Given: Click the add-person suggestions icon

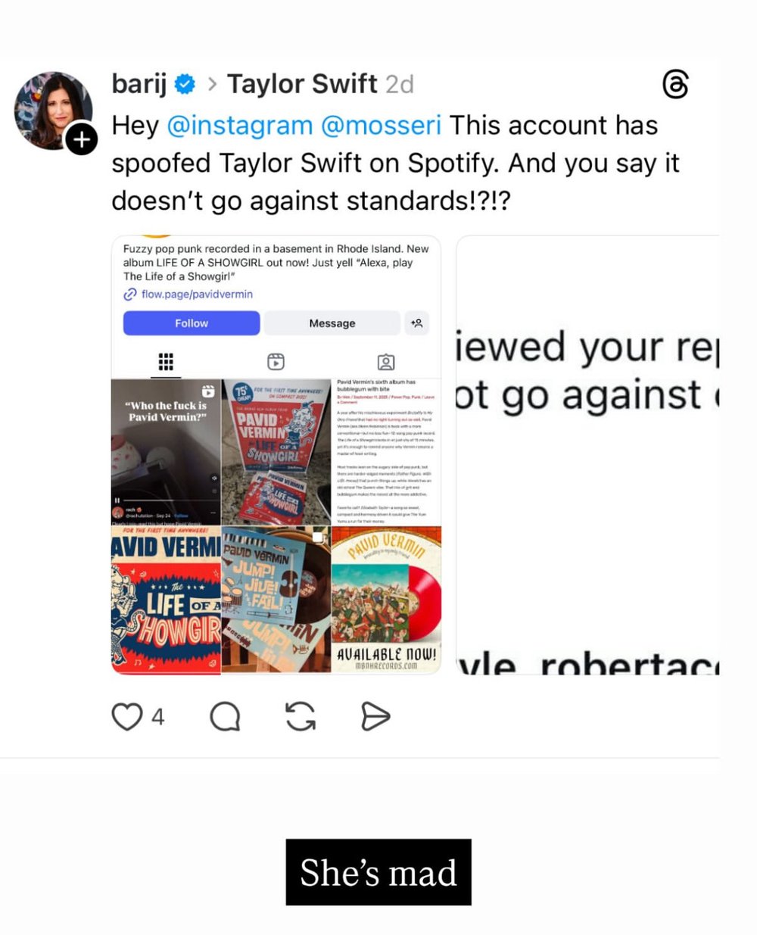Looking at the screenshot, I should [417, 323].
